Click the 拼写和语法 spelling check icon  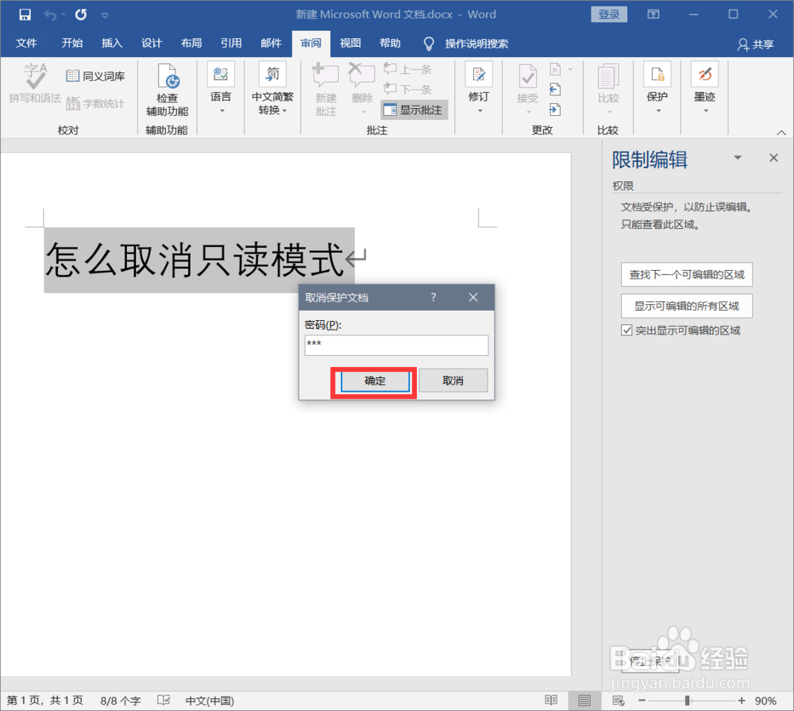(35, 83)
